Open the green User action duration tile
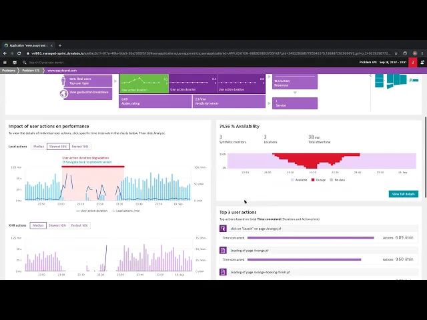Screen dimensions: 427x320 [144, 83]
